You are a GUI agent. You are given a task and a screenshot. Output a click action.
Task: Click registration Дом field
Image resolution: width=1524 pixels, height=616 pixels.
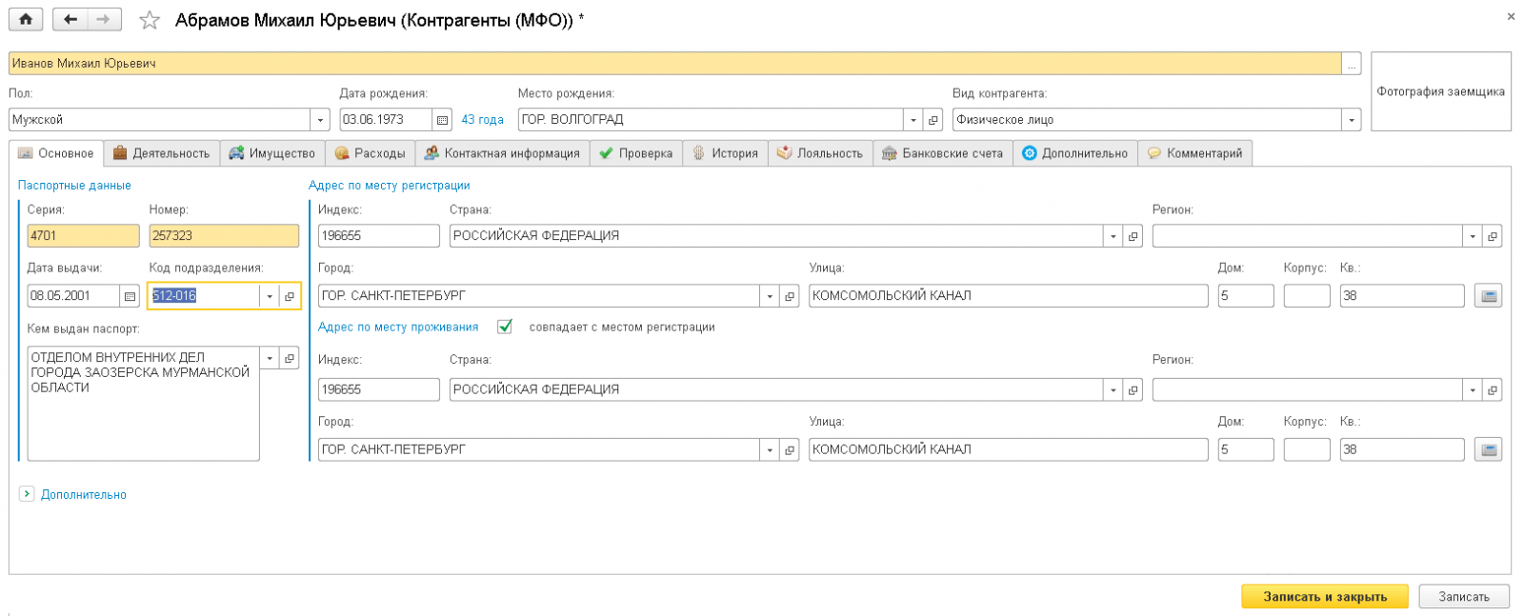[1246, 296]
